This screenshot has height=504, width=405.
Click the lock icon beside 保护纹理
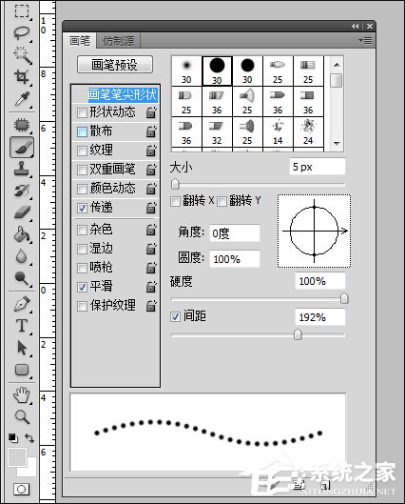[x=151, y=306]
